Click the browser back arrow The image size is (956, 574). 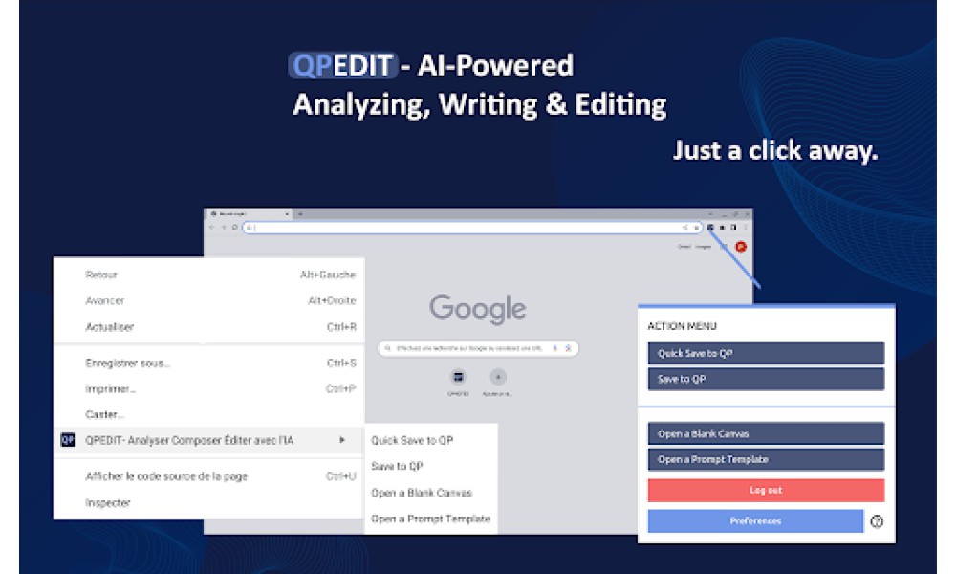pyautogui.click(x=211, y=227)
